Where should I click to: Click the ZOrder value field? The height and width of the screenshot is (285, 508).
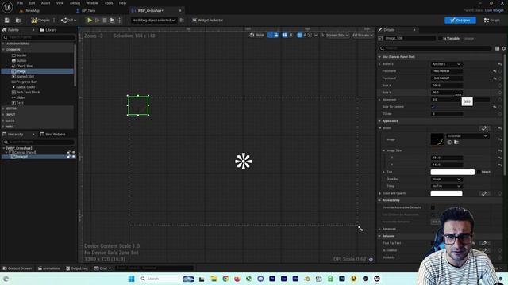coord(447,114)
